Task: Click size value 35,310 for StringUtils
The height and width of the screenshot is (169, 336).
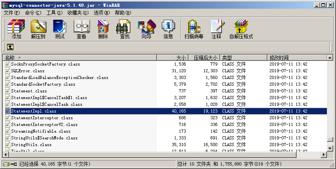Action: (x=179, y=145)
